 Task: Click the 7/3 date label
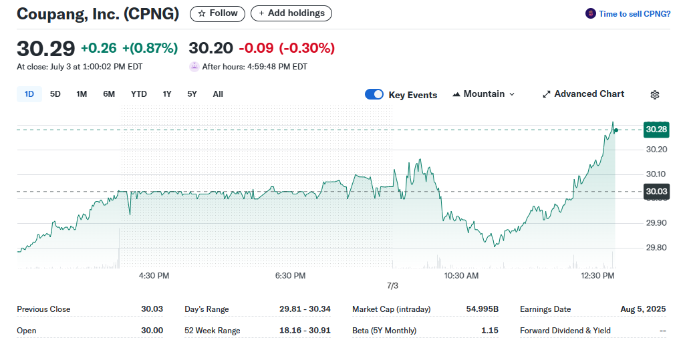[x=392, y=286]
